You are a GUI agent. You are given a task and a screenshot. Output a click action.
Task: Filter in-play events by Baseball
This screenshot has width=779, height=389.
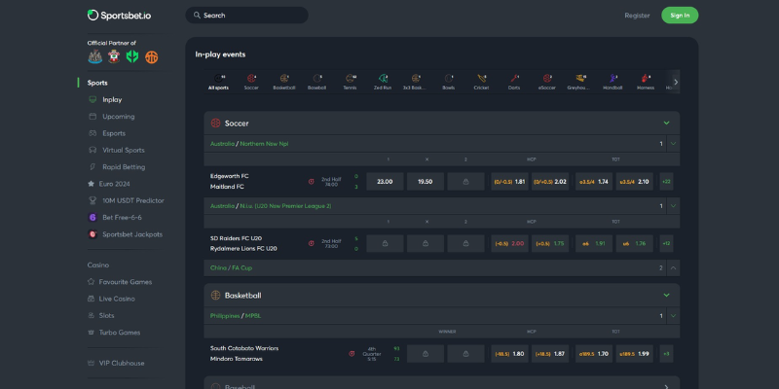[x=317, y=82]
